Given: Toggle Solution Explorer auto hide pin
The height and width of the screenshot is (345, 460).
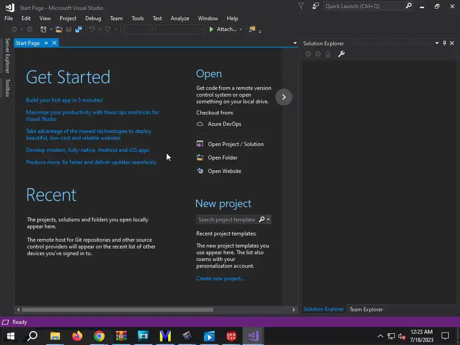Looking at the screenshot, I should [x=444, y=43].
